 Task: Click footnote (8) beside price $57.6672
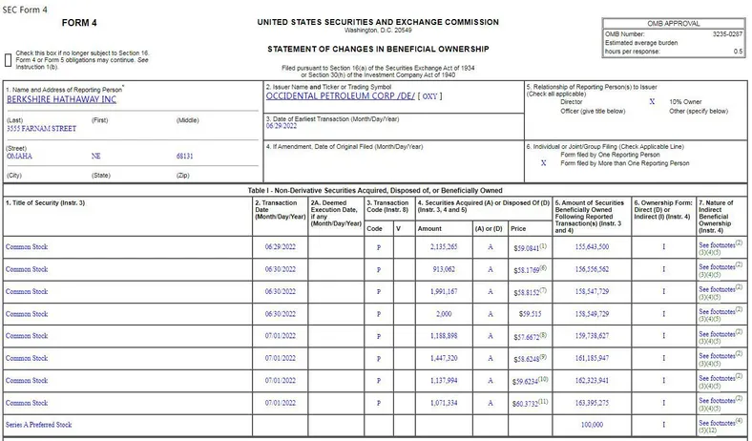pos(543,334)
